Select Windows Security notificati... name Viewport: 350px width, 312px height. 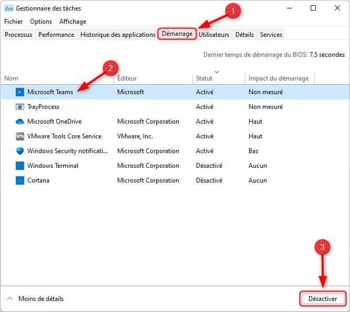pyautogui.click(x=67, y=151)
